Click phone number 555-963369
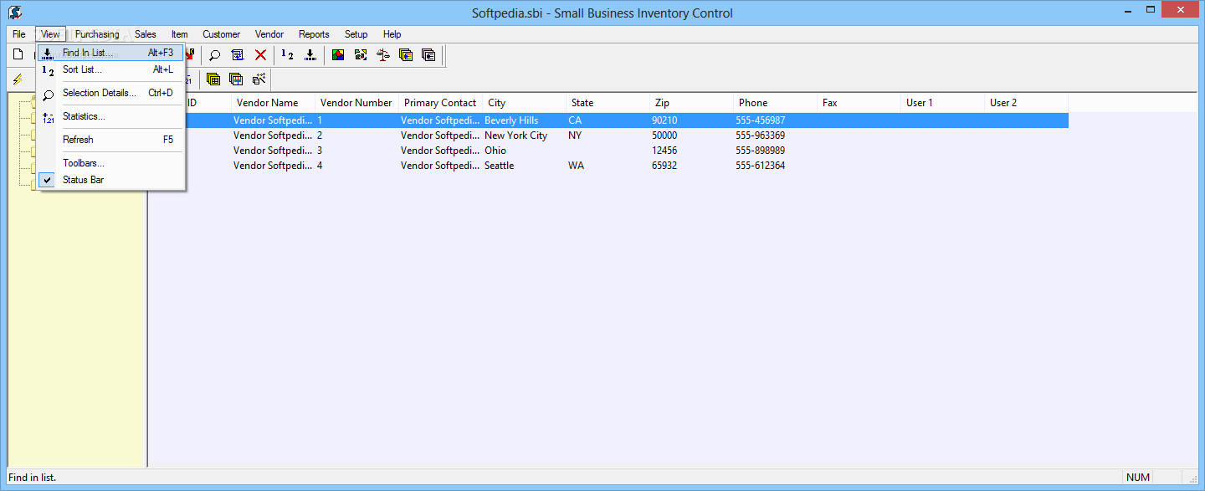1205x491 pixels. 760,136
